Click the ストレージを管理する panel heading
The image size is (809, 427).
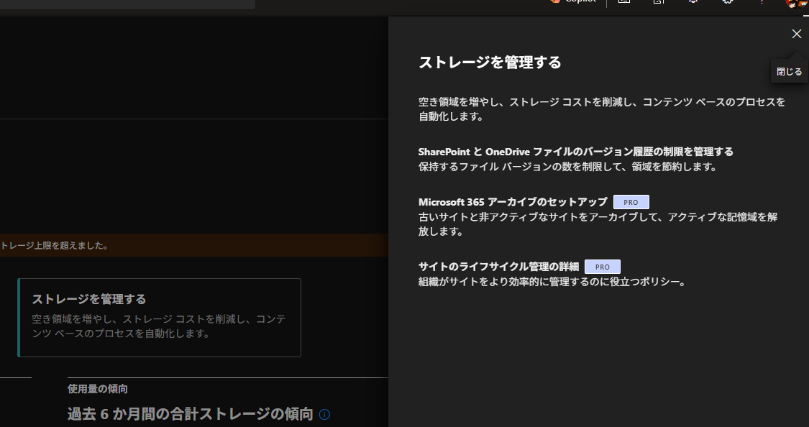(490, 63)
